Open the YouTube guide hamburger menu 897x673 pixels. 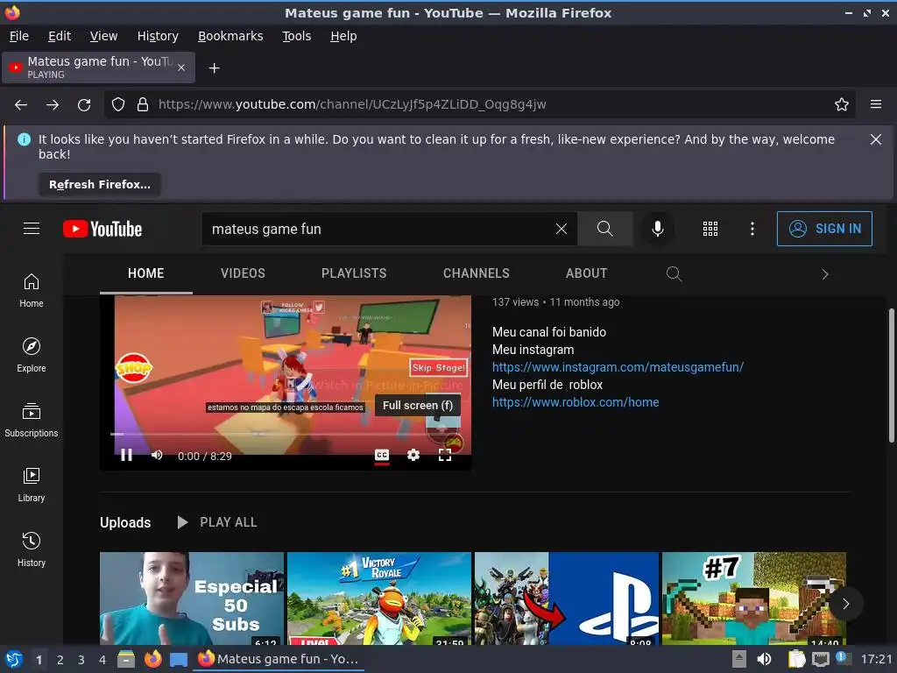point(32,229)
